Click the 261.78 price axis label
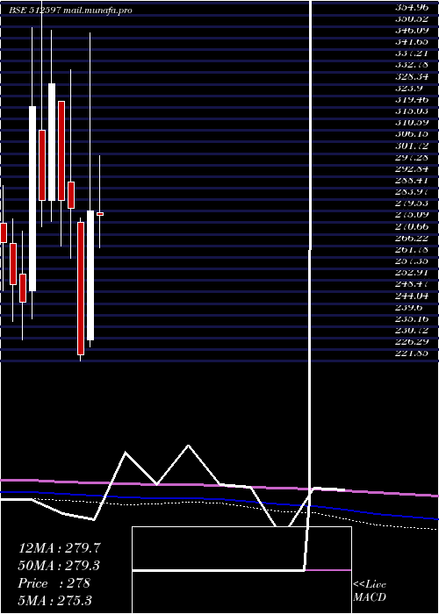 [412, 250]
